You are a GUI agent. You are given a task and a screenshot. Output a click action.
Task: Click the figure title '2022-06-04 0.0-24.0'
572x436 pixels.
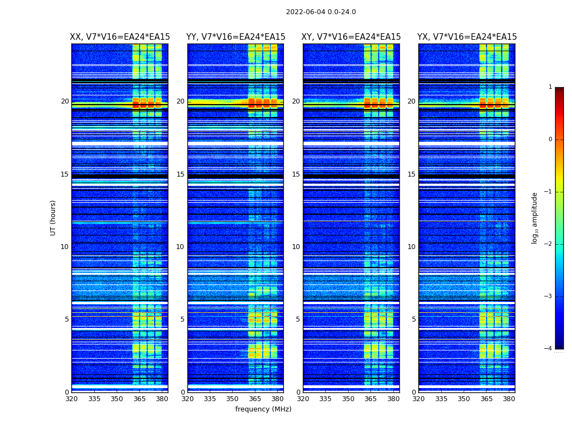coord(321,12)
